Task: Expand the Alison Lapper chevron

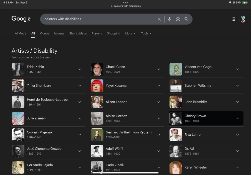Action: 159,102
